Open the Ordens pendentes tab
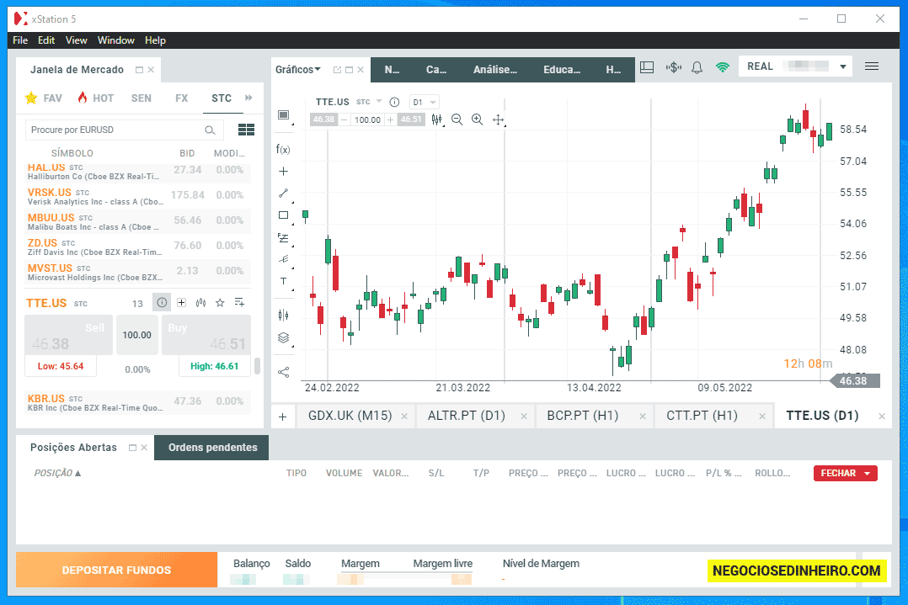This screenshot has height=605, width=908. click(x=212, y=447)
